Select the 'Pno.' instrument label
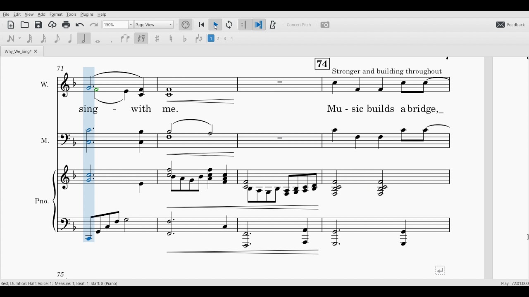 click(42, 201)
